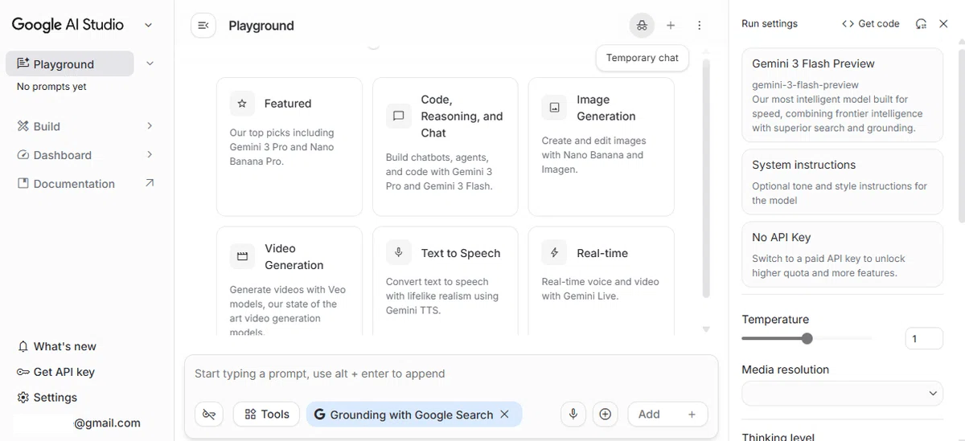Click the Settings gear icon
This screenshot has height=441, width=965.
[x=23, y=398]
